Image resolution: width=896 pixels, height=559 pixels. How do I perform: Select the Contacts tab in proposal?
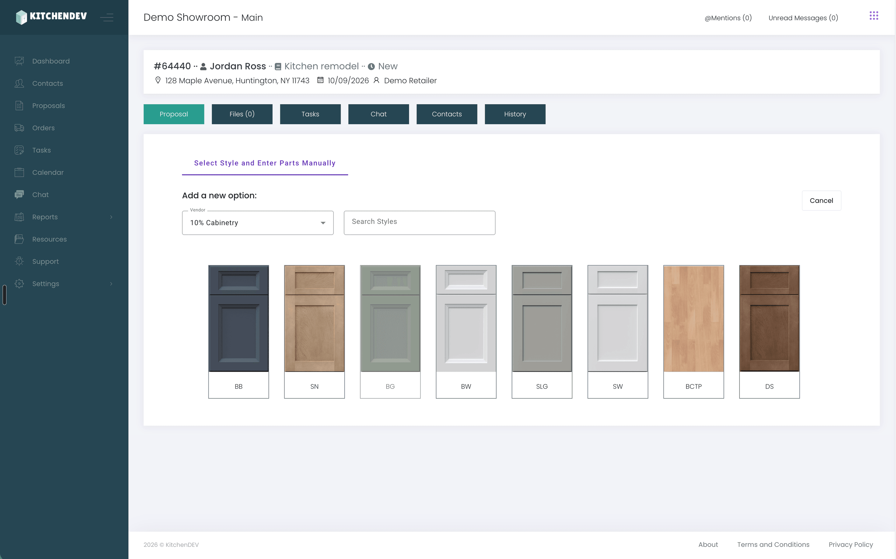click(x=447, y=114)
